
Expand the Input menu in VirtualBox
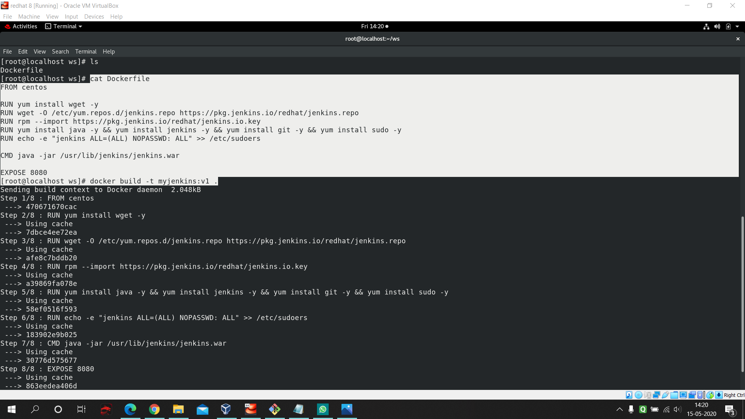tap(71, 16)
